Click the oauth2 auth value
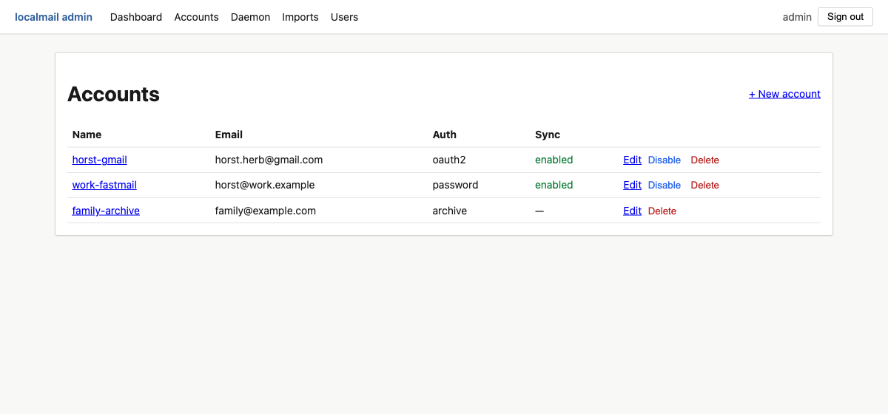888x414 pixels. pyautogui.click(x=449, y=160)
